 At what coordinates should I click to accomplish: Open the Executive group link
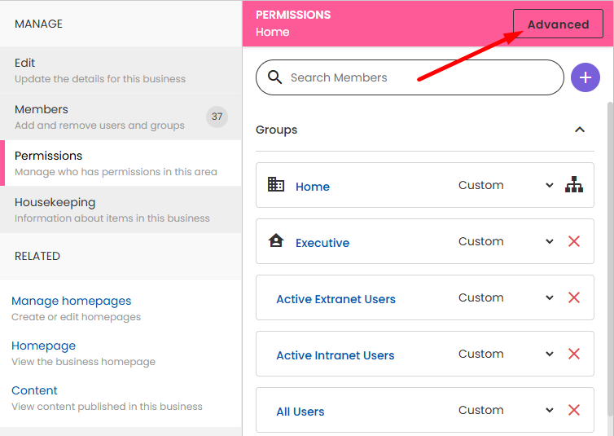(x=322, y=243)
